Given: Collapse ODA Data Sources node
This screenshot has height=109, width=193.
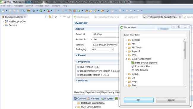Looking at the screenshot, I should (x=76, y=107).
